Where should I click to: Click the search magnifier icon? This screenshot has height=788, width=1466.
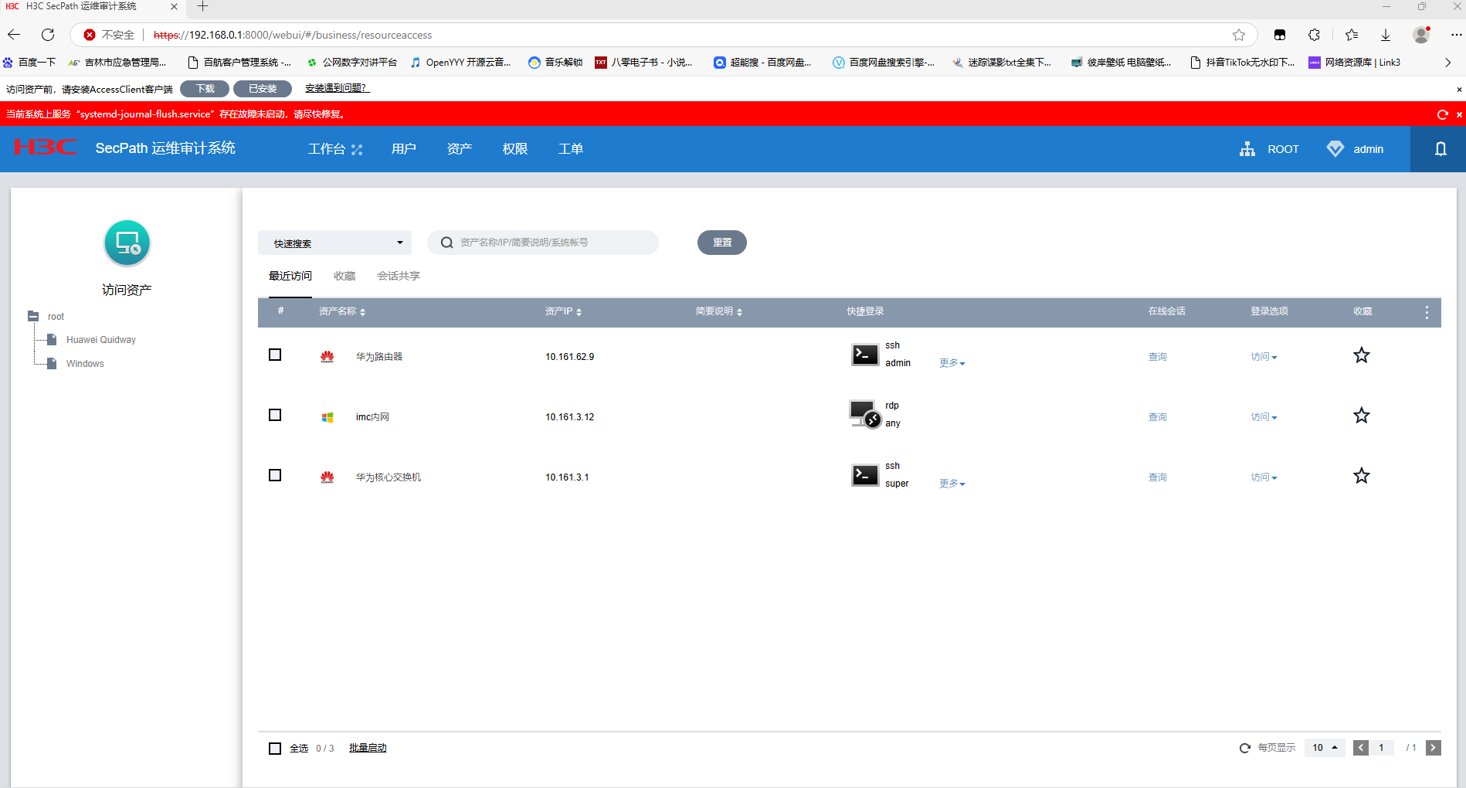point(446,243)
